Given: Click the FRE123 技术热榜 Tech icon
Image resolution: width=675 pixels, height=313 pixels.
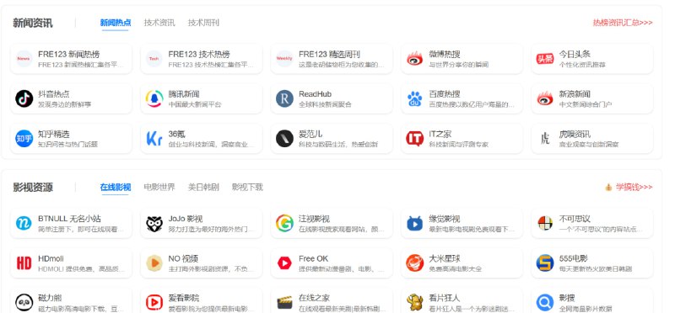Looking at the screenshot, I should 154,59.
